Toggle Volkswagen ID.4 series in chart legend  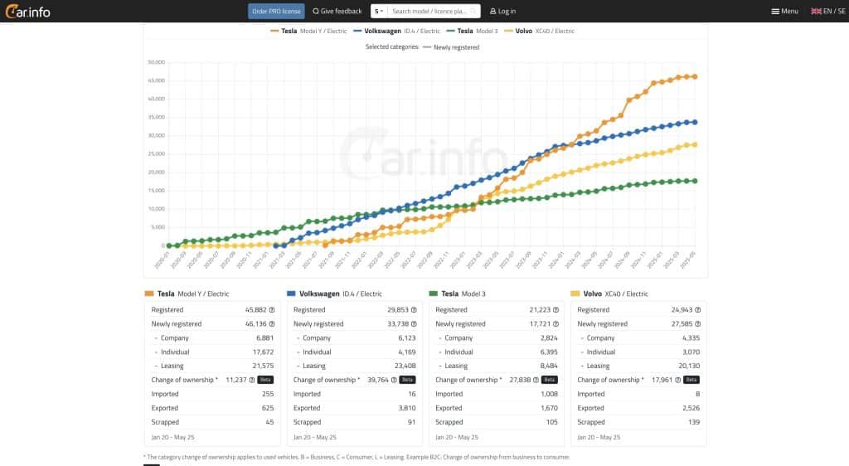(x=396, y=31)
